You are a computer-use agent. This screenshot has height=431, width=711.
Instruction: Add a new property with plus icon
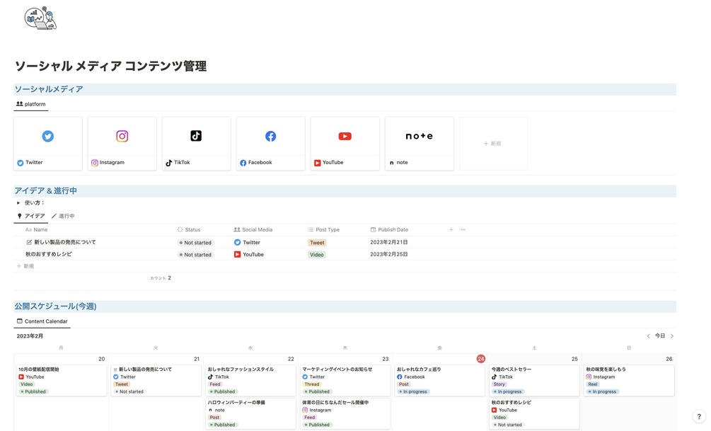pyautogui.click(x=451, y=229)
